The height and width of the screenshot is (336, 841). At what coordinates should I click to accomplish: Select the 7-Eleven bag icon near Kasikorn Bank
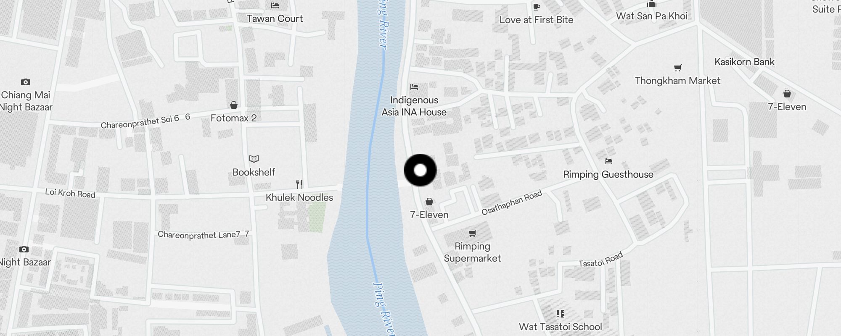click(x=787, y=94)
